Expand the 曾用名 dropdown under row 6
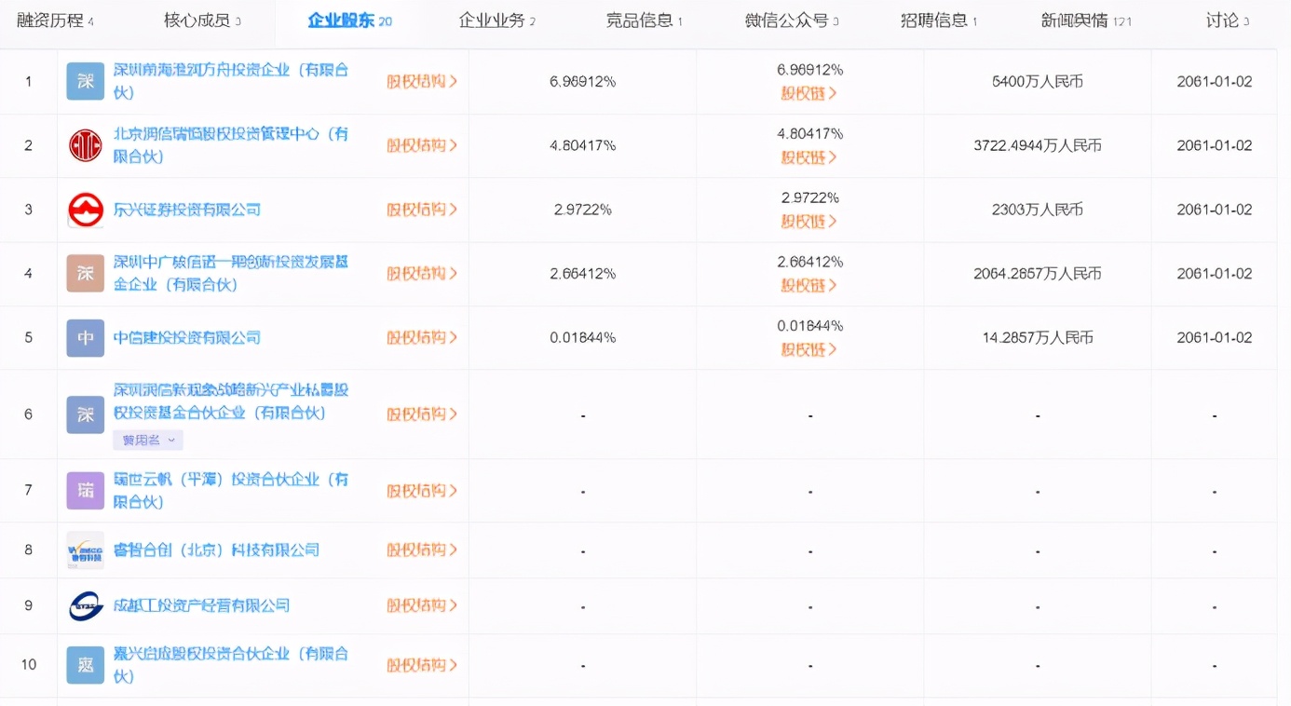Image resolution: width=1291 pixels, height=706 pixels. (x=147, y=439)
